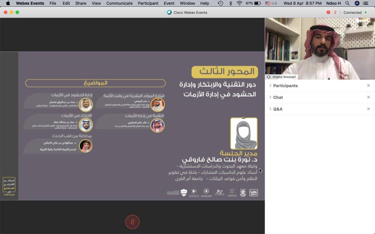Open the Event menu

[169, 3]
